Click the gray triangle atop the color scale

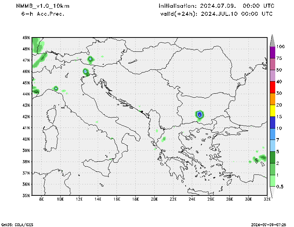click(x=273, y=40)
